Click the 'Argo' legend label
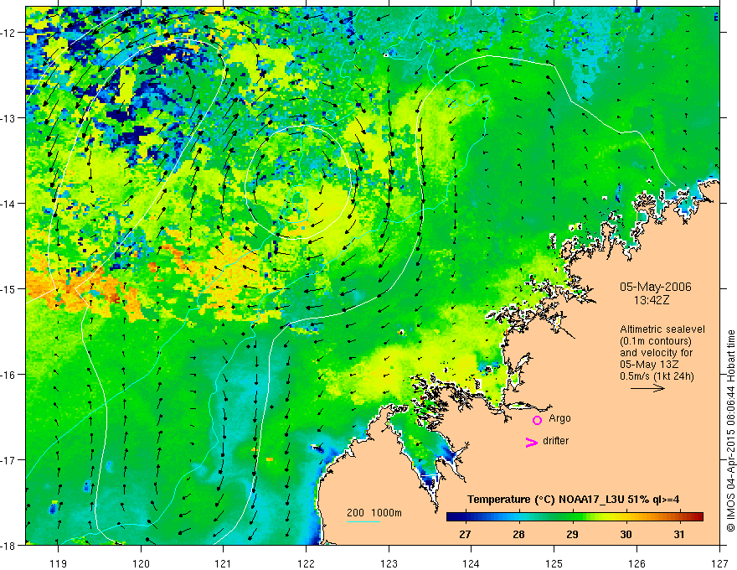737x570 pixels. click(559, 418)
